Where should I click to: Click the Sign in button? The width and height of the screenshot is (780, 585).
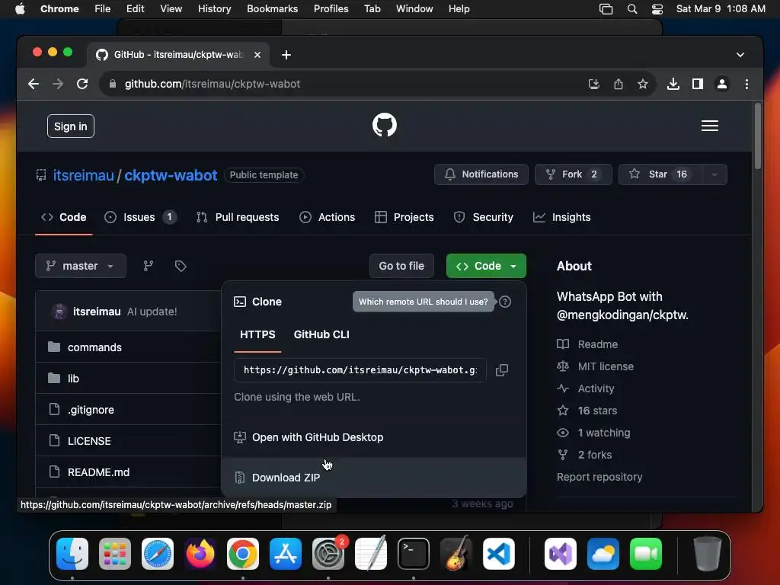[71, 126]
